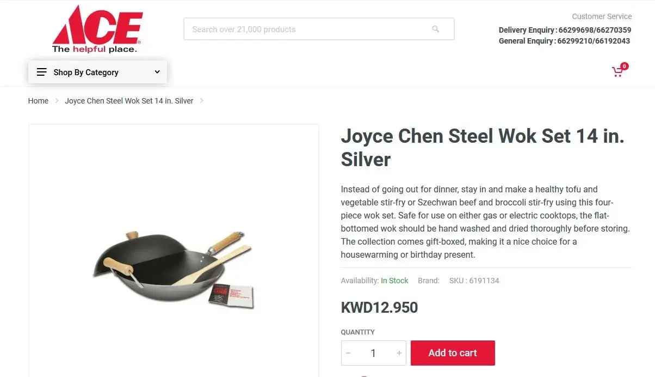
Task: Click the breadcrumb arrow after Home
Action: (x=57, y=101)
